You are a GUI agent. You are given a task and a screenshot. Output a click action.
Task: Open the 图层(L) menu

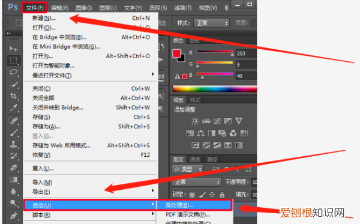coord(108,8)
